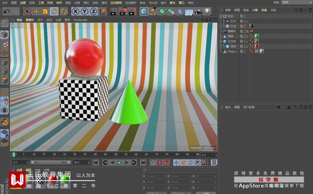The image size is (313, 194).
Task: Select the Move tool in the top toolbar
Action: [x=36, y=11]
